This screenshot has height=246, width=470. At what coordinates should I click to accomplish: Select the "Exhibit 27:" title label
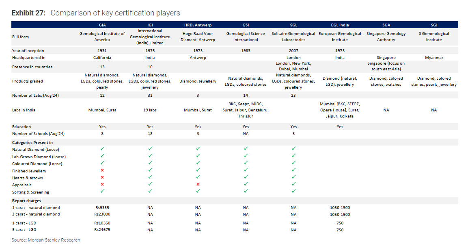click(28, 13)
